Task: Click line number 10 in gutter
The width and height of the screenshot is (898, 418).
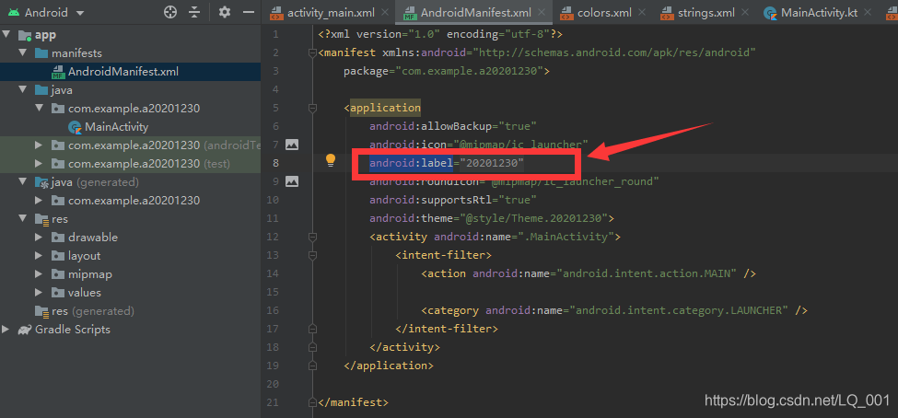Action: click(x=273, y=200)
